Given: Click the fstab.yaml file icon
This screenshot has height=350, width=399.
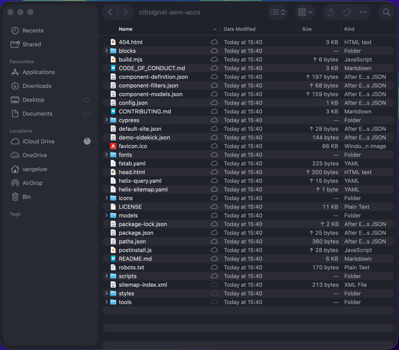Looking at the screenshot, I should click(113, 163).
